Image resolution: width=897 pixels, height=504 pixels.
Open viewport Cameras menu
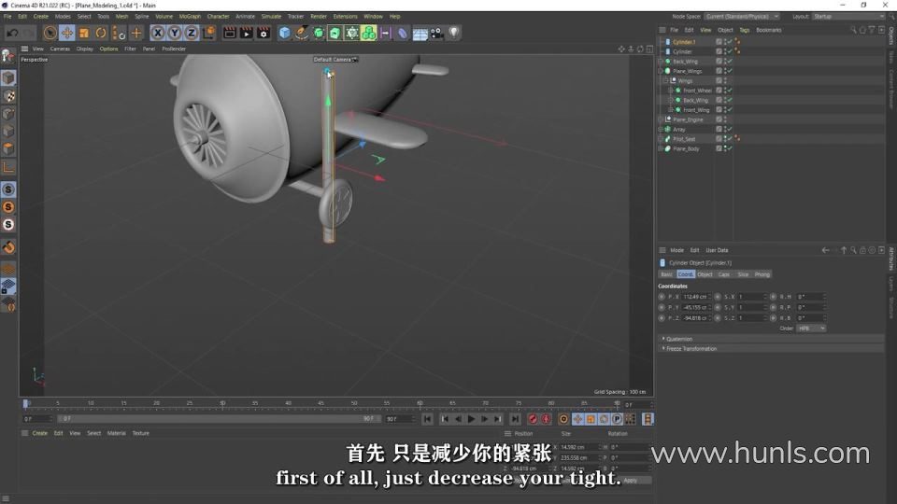point(60,49)
